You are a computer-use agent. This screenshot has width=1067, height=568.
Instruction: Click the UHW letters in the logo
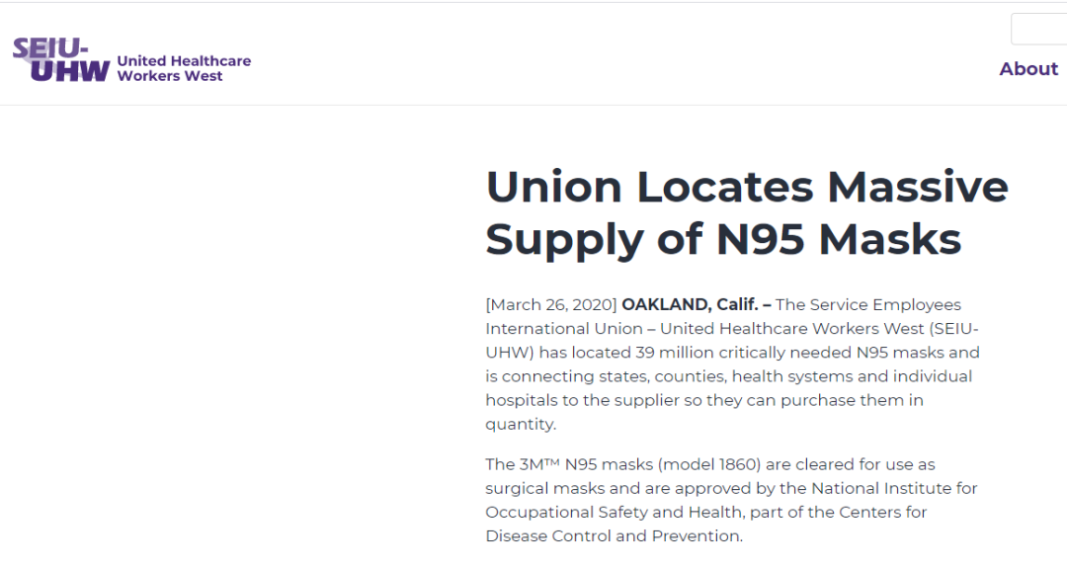click(70, 71)
